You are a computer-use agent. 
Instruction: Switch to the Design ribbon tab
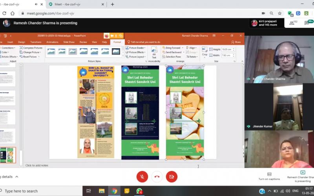pyautogui.click(x=22, y=42)
